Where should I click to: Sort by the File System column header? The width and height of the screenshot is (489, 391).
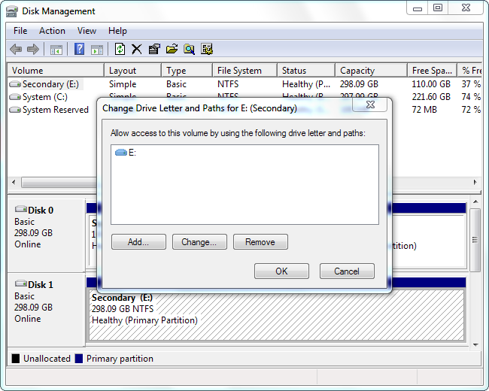[245, 71]
